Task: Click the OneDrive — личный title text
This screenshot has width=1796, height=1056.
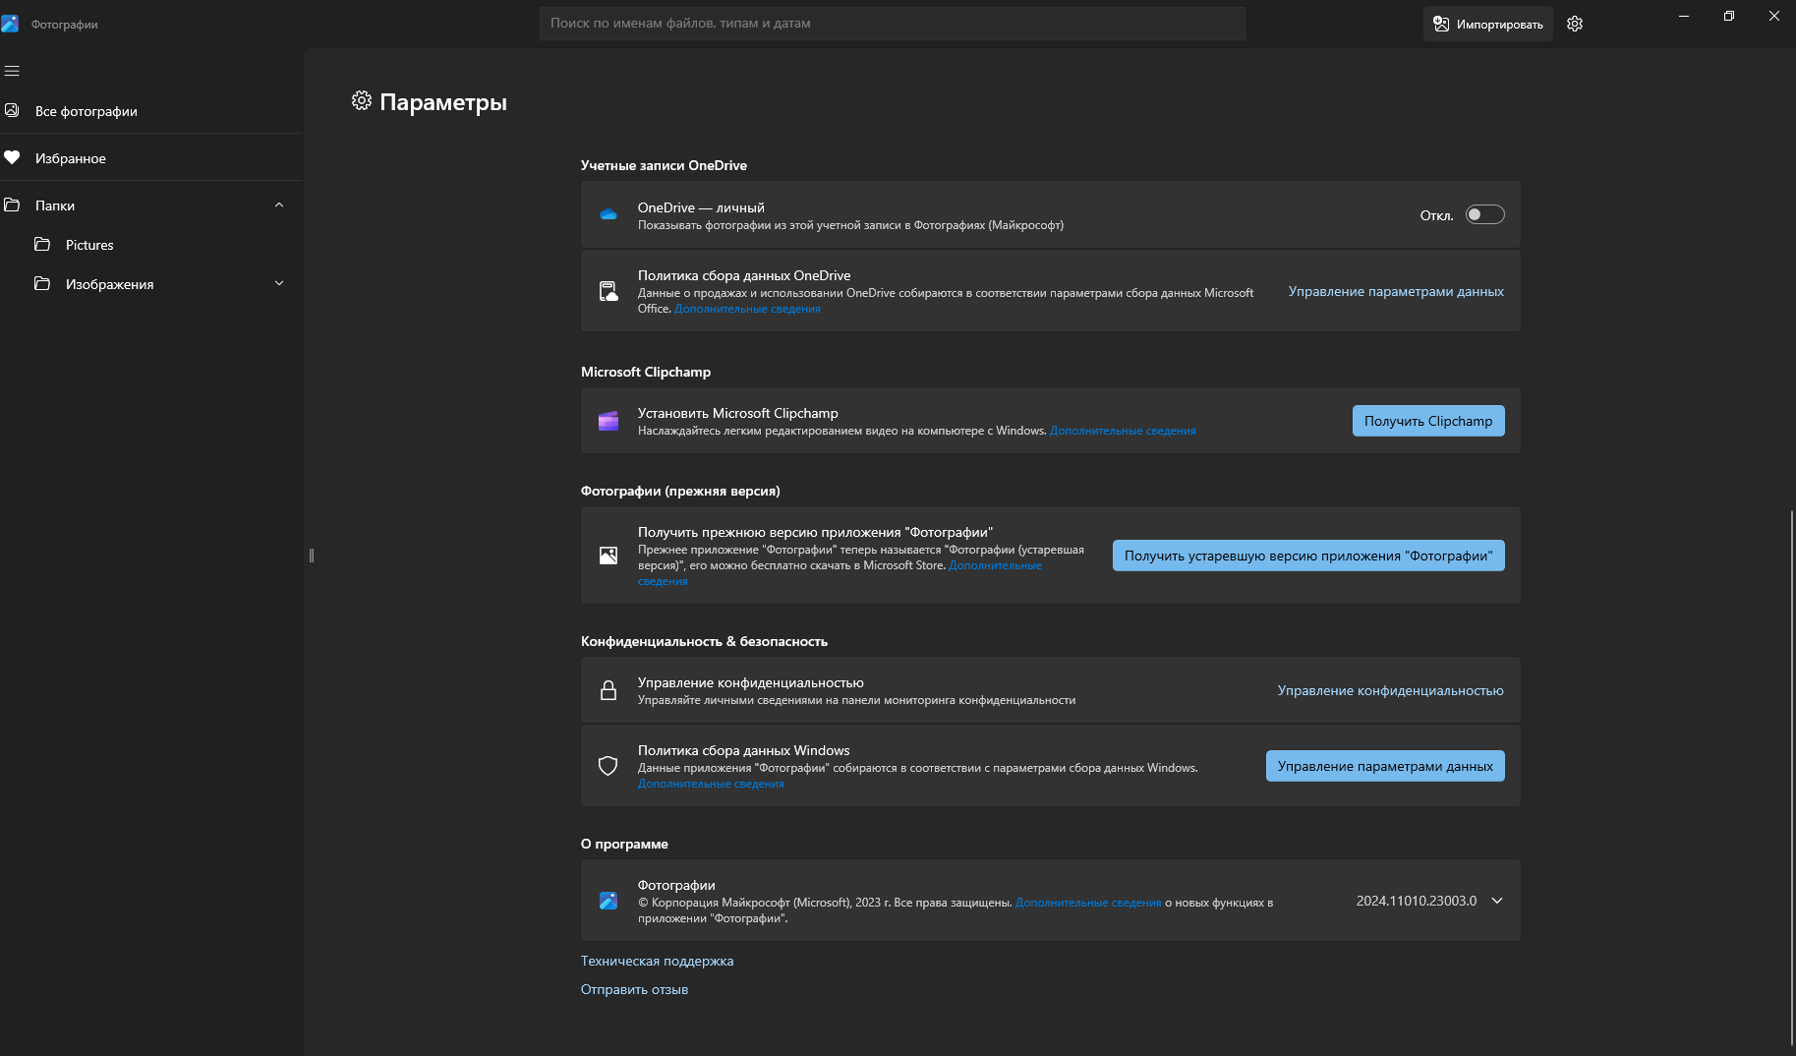Action: click(701, 207)
